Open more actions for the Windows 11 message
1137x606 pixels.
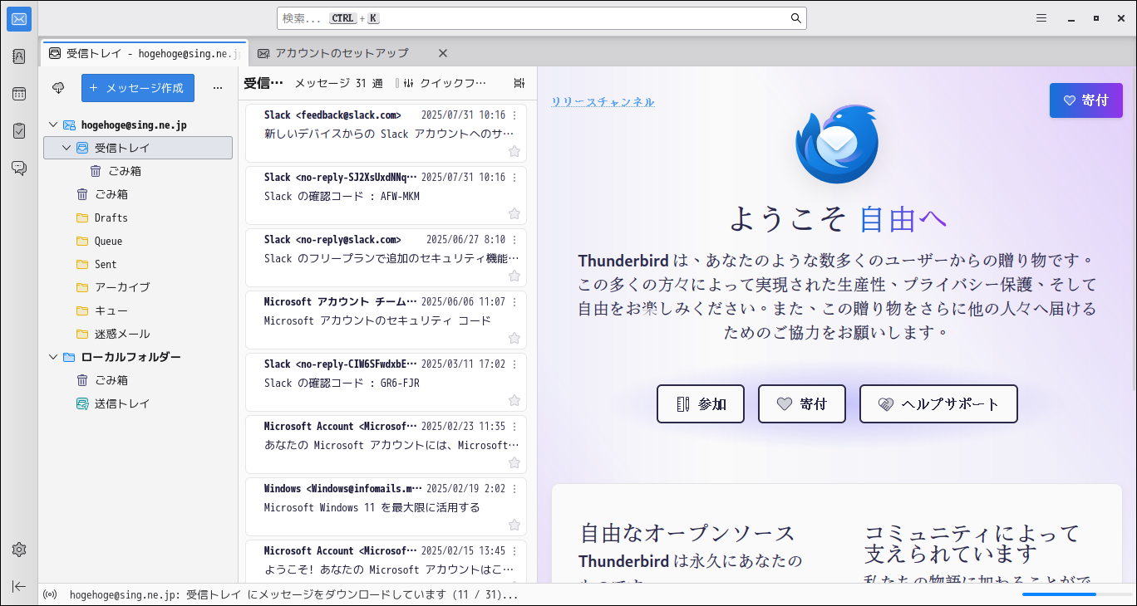click(514, 489)
